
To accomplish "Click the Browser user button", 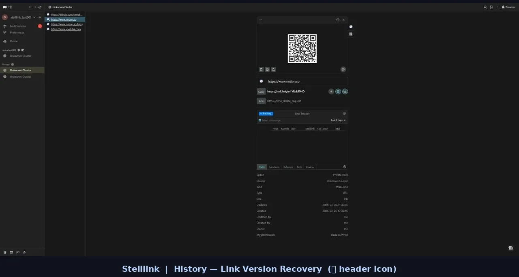I will pos(508,7).
